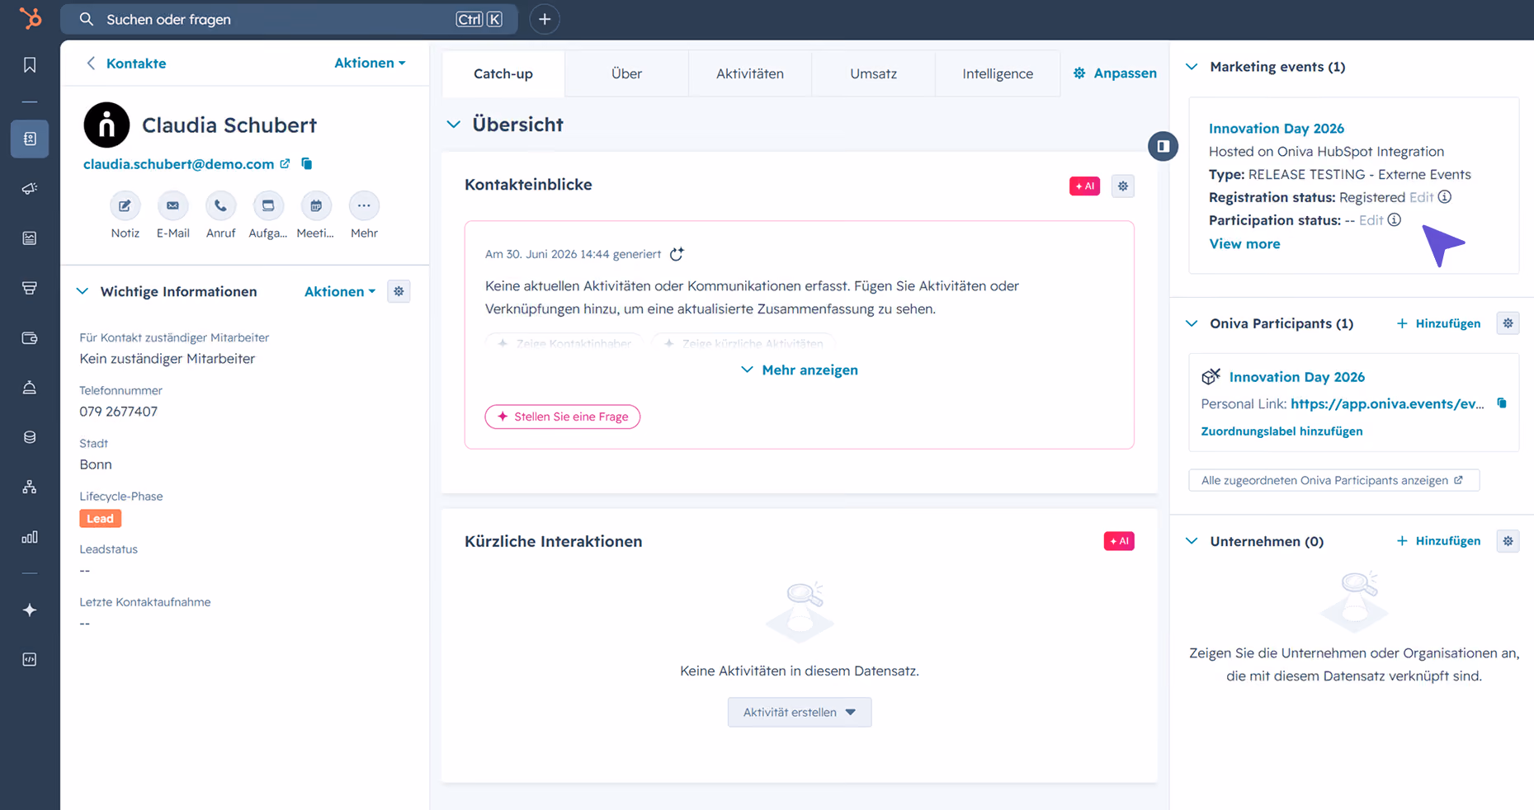Click Hinzufügen for Oniva Participants

click(1438, 323)
